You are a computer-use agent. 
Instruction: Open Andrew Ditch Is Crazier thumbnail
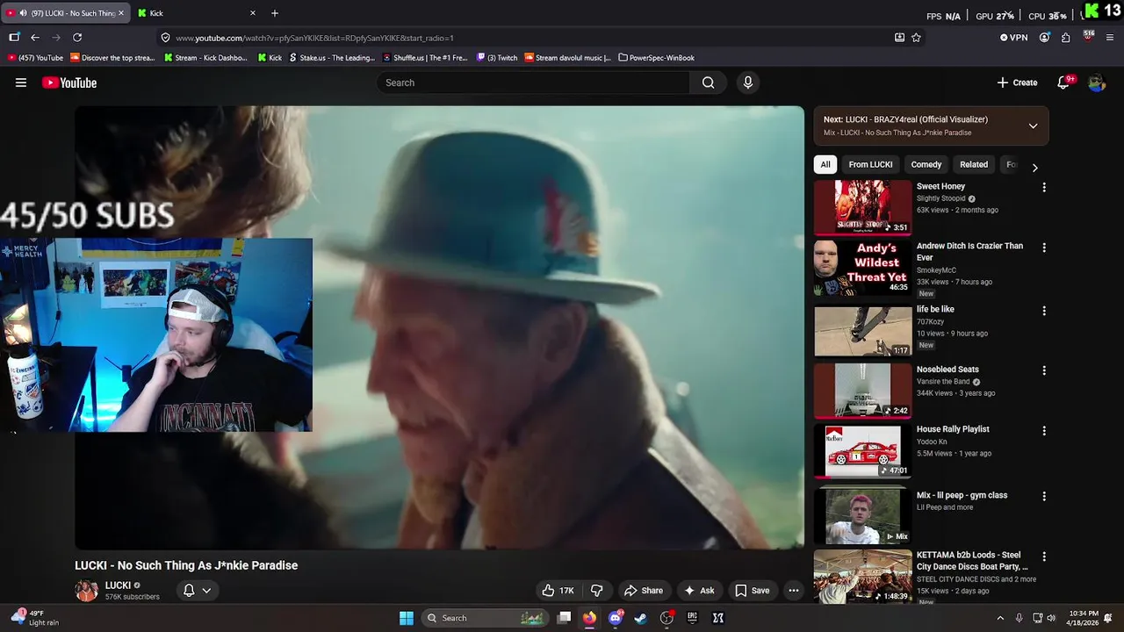click(x=863, y=268)
